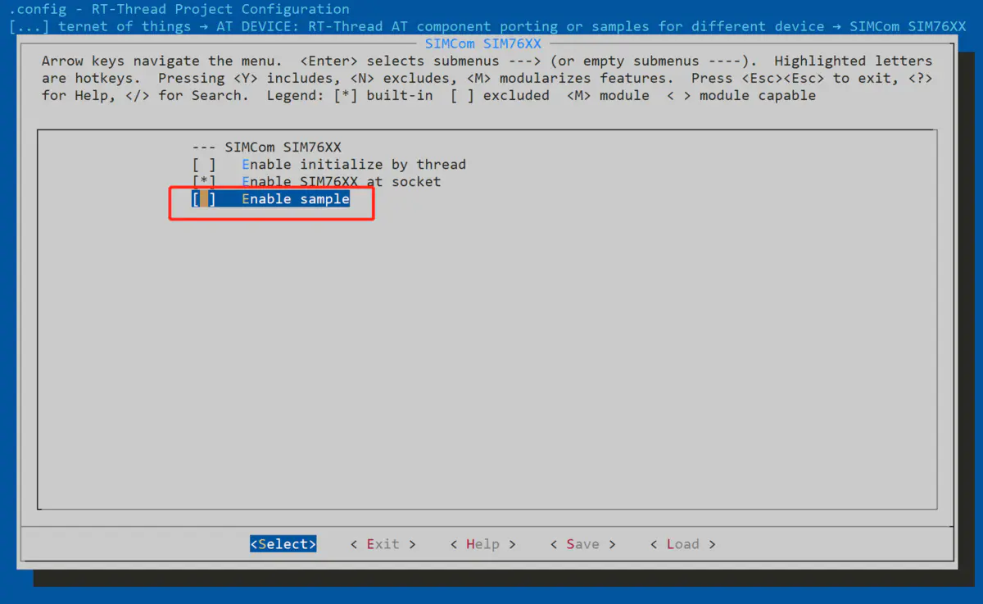This screenshot has width=983, height=604.
Task: Uncheck the Enable SIM76XX at socket option
Action: [204, 182]
